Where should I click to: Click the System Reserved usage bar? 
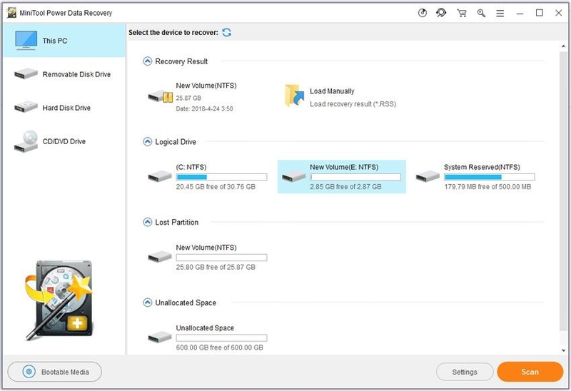[490, 177]
